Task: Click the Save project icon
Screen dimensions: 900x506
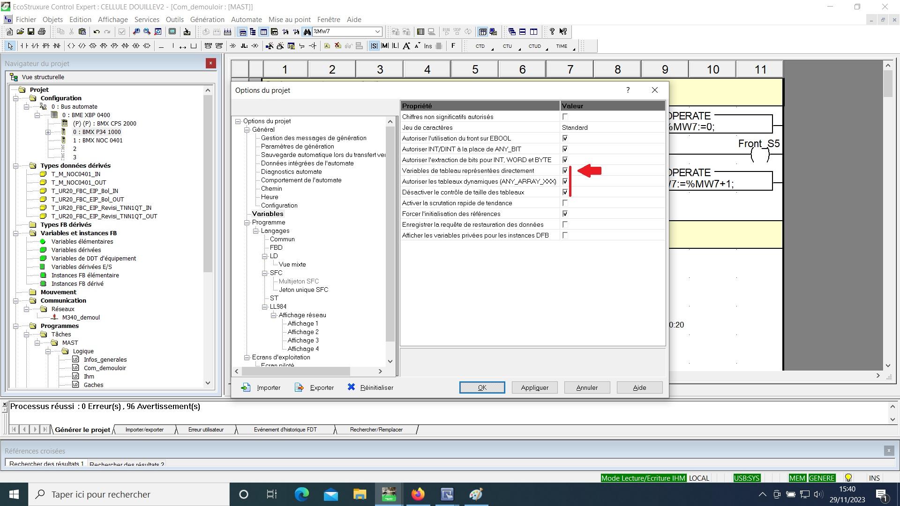Action: pyautogui.click(x=31, y=32)
